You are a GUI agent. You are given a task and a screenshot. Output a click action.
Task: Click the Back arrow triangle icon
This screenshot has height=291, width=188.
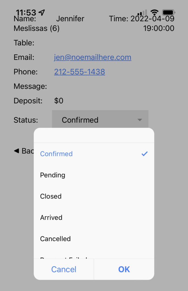click(x=16, y=151)
